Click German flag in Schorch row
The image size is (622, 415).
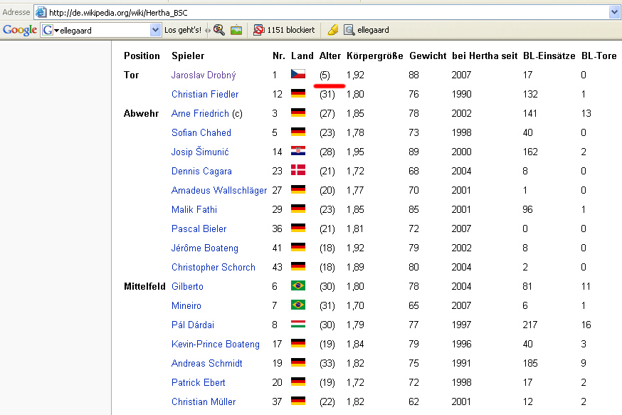point(298,266)
